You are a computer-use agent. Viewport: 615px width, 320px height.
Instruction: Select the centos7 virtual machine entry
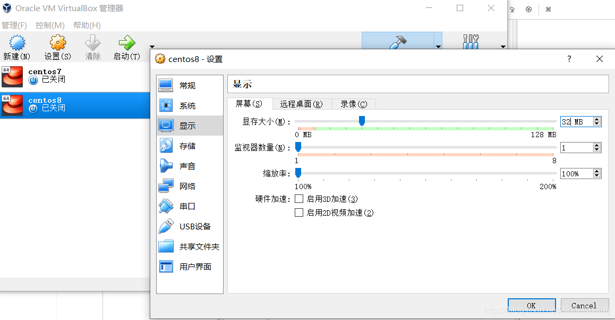pyautogui.click(x=75, y=76)
